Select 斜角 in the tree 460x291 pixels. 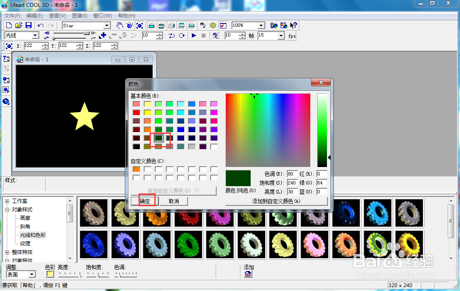[x=25, y=227]
